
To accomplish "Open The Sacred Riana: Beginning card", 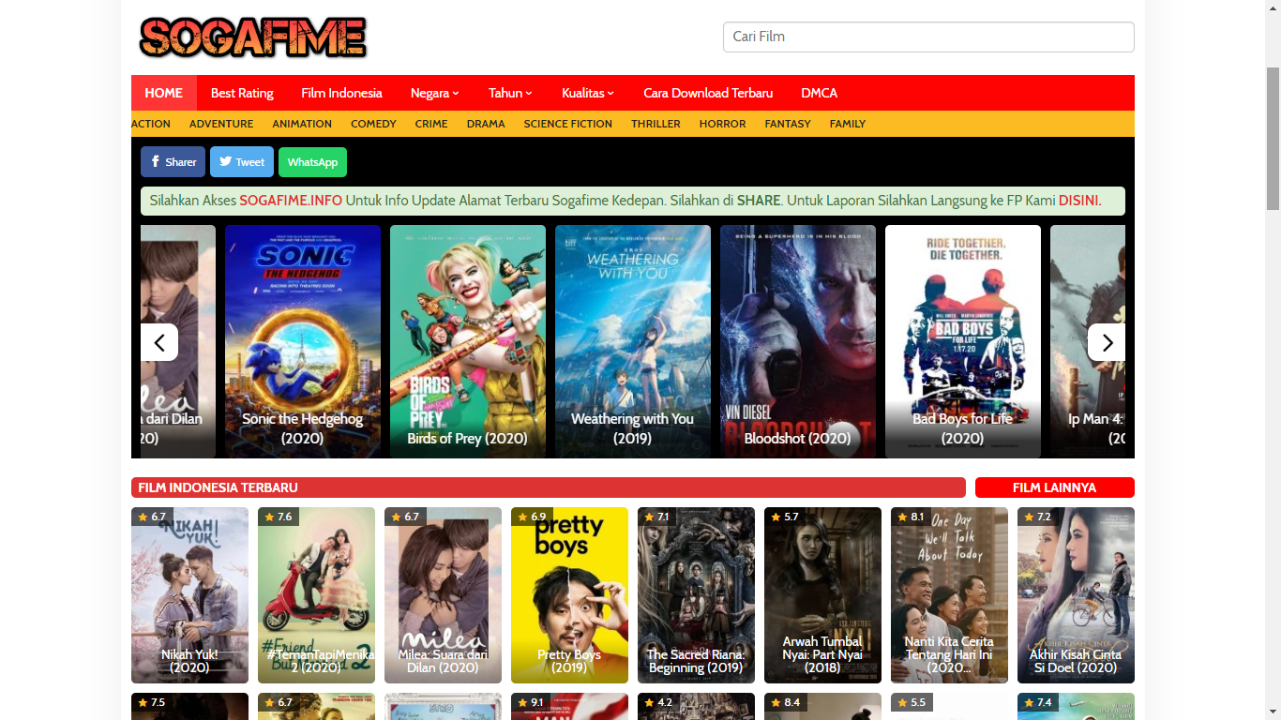I will [x=696, y=595].
